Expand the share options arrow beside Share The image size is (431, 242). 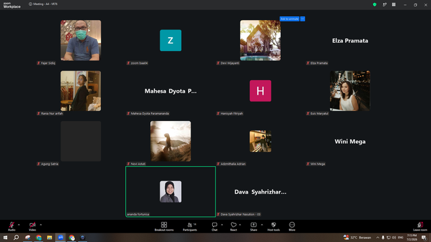pos(262,225)
